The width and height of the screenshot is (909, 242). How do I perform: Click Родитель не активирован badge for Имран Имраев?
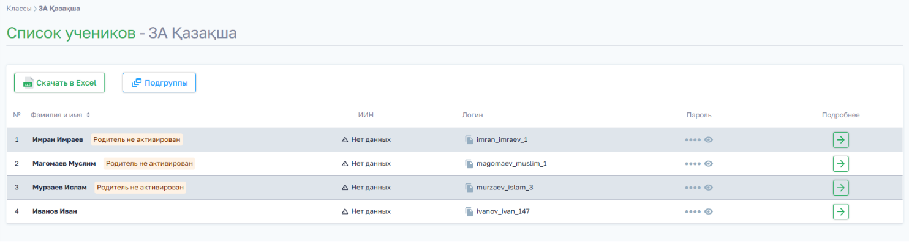[137, 140]
